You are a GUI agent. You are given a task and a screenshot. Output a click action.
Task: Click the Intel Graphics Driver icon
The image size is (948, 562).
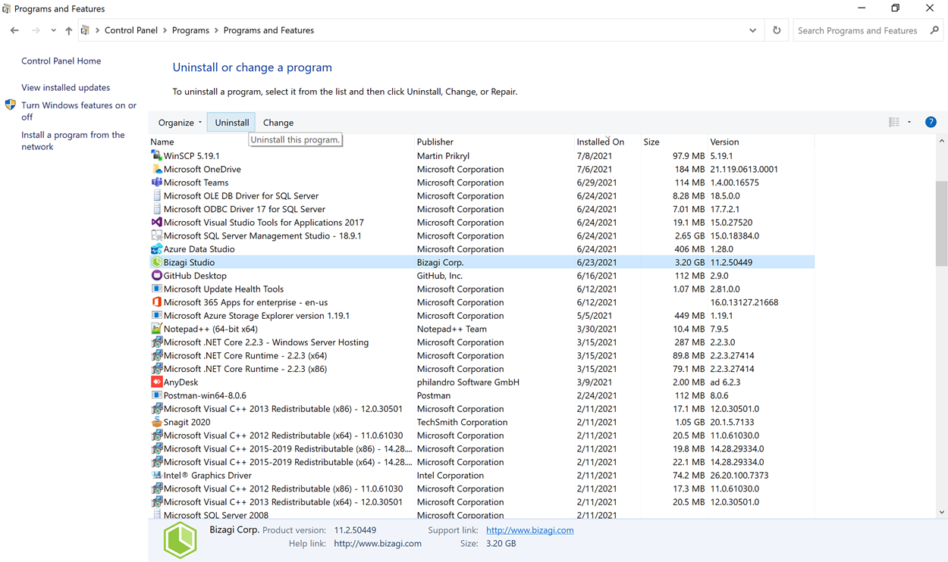pyautogui.click(x=156, y=475)
